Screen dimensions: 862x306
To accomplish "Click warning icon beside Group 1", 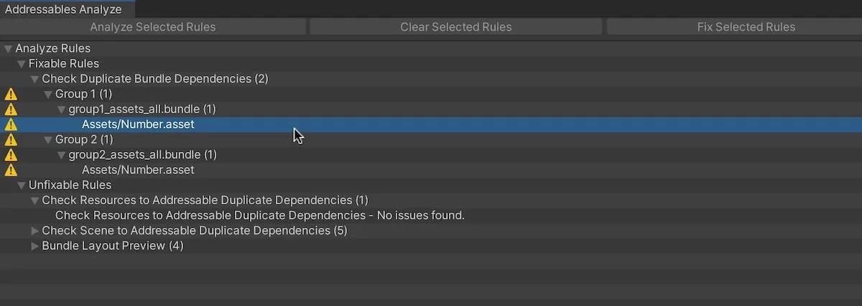I will pyautogui.click(x=11, y=94).
